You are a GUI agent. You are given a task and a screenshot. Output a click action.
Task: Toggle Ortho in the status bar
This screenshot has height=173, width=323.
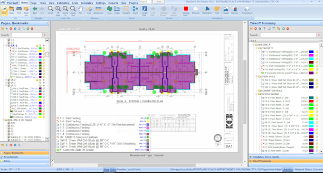tap(113, 170)
